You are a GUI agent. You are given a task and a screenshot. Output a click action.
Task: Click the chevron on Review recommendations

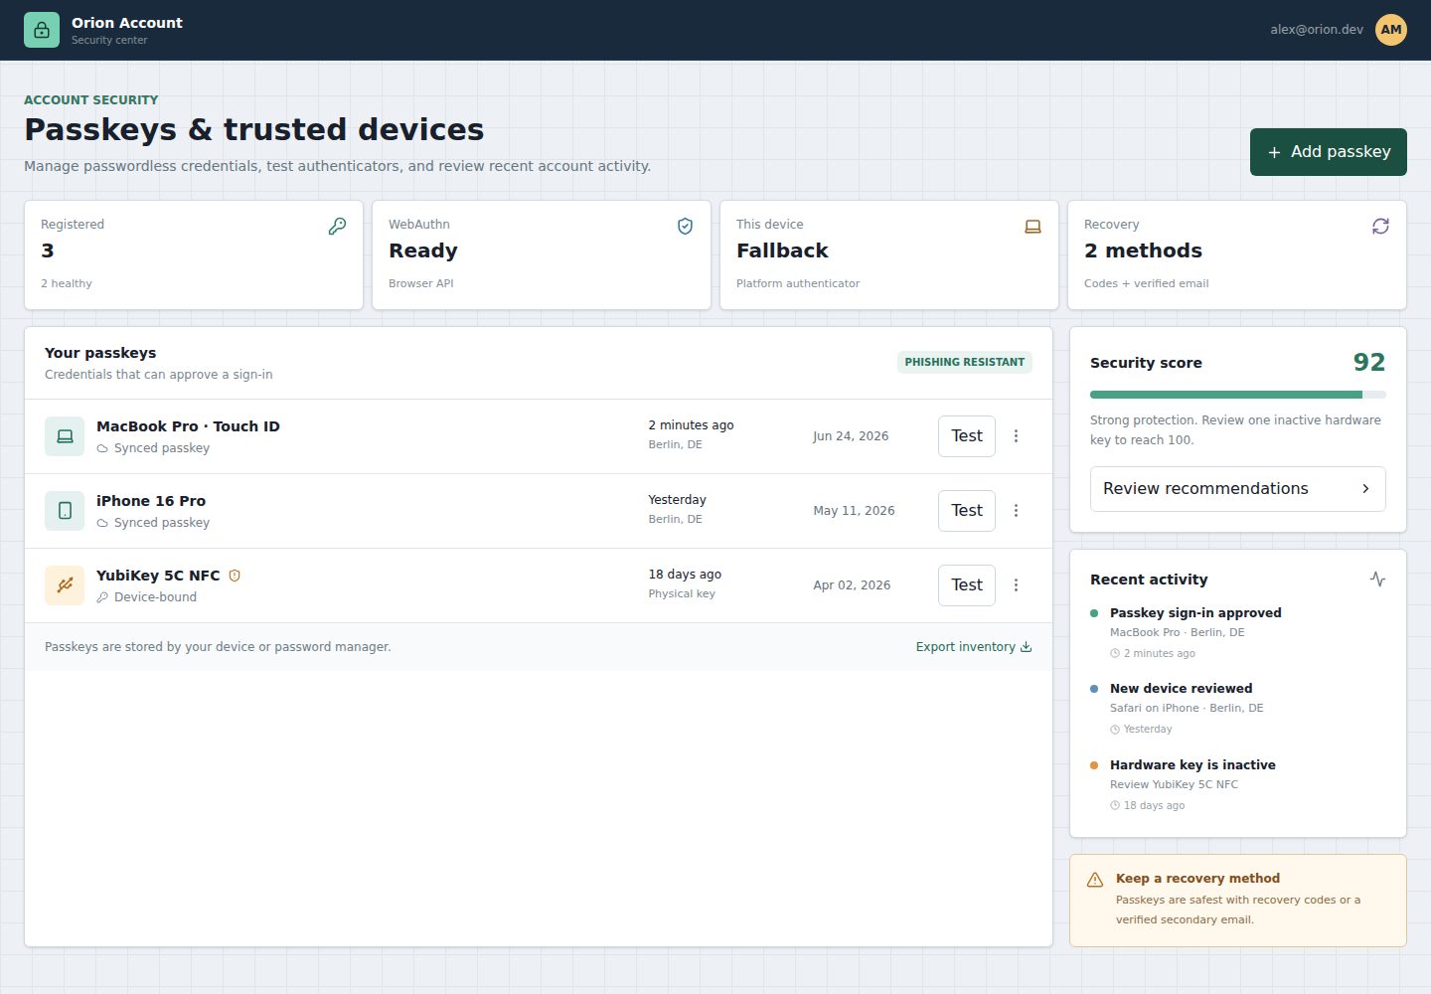[x=1365, y=489]
